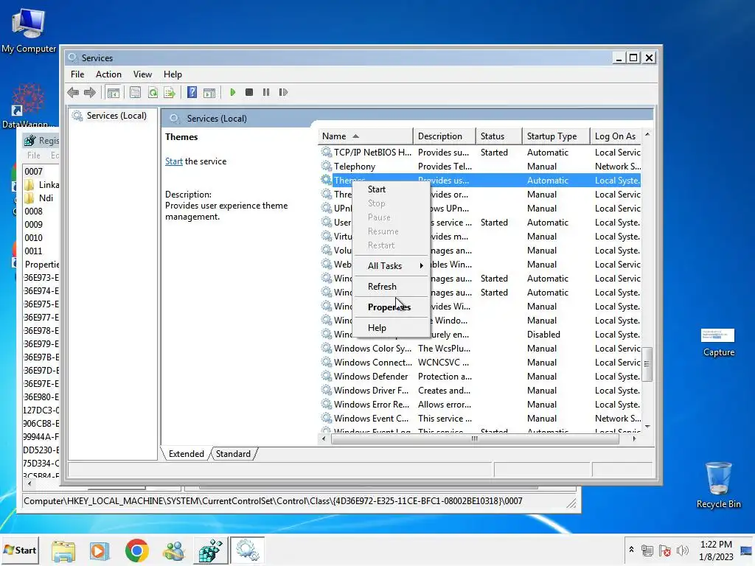The width and height of the screenshot is (755, 566).
Task: Click the vertical scrollbar down arrow
Action: pos(647,427)
